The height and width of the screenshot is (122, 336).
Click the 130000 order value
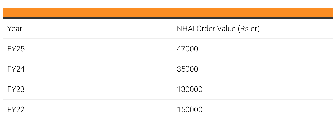tap(189, 89)
